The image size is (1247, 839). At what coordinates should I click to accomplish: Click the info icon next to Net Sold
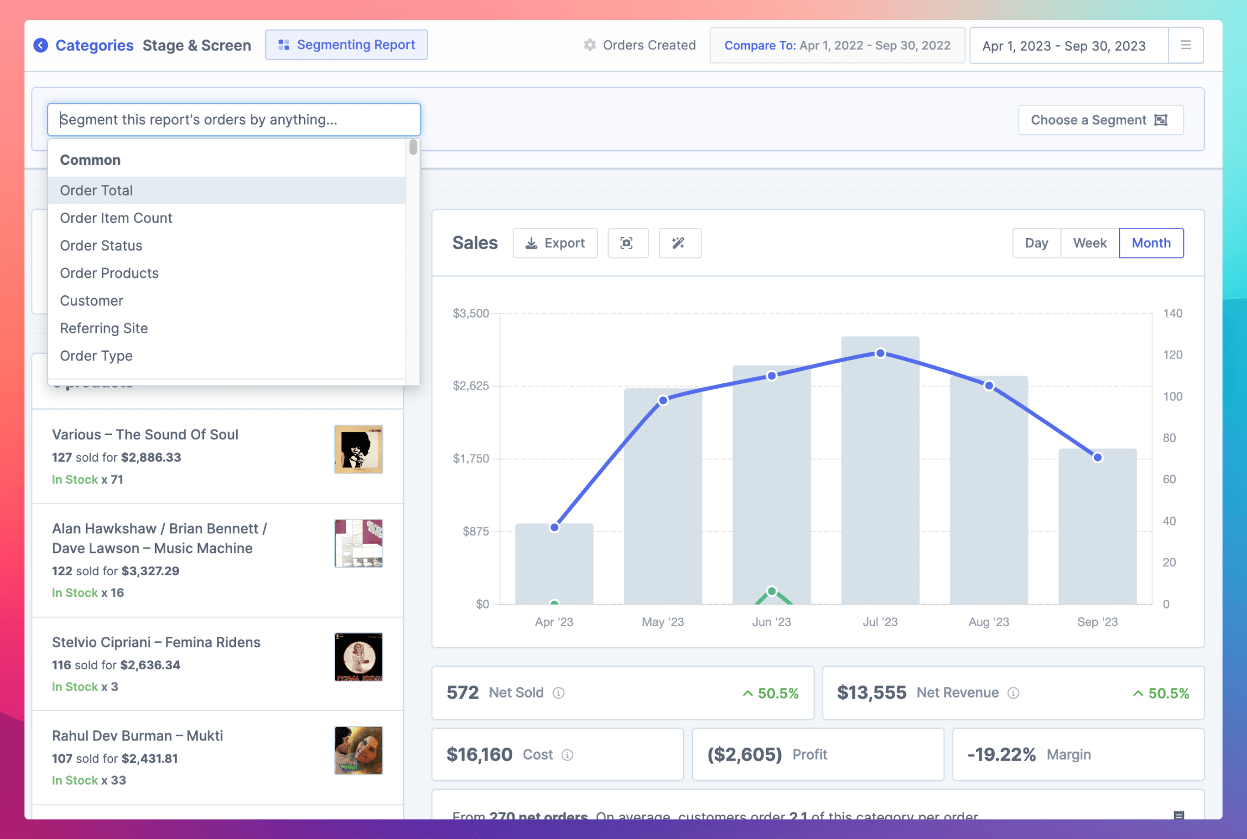[558, 693]
